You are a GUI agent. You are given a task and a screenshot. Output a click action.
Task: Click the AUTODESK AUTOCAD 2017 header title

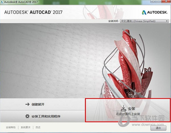pos(33,12)
